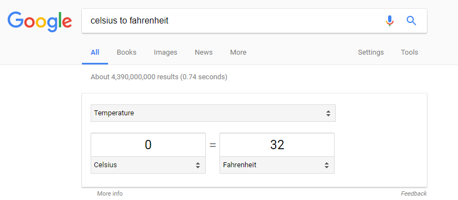Switch to the Images tab
Screen dimensions: 458x200
(165, 52)
